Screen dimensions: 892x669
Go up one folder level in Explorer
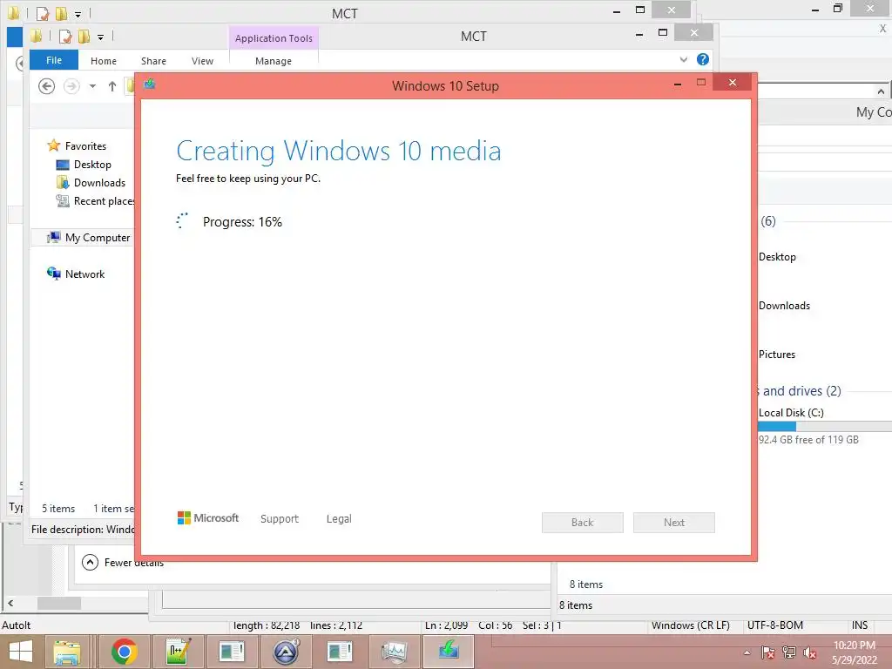(112, 86)
